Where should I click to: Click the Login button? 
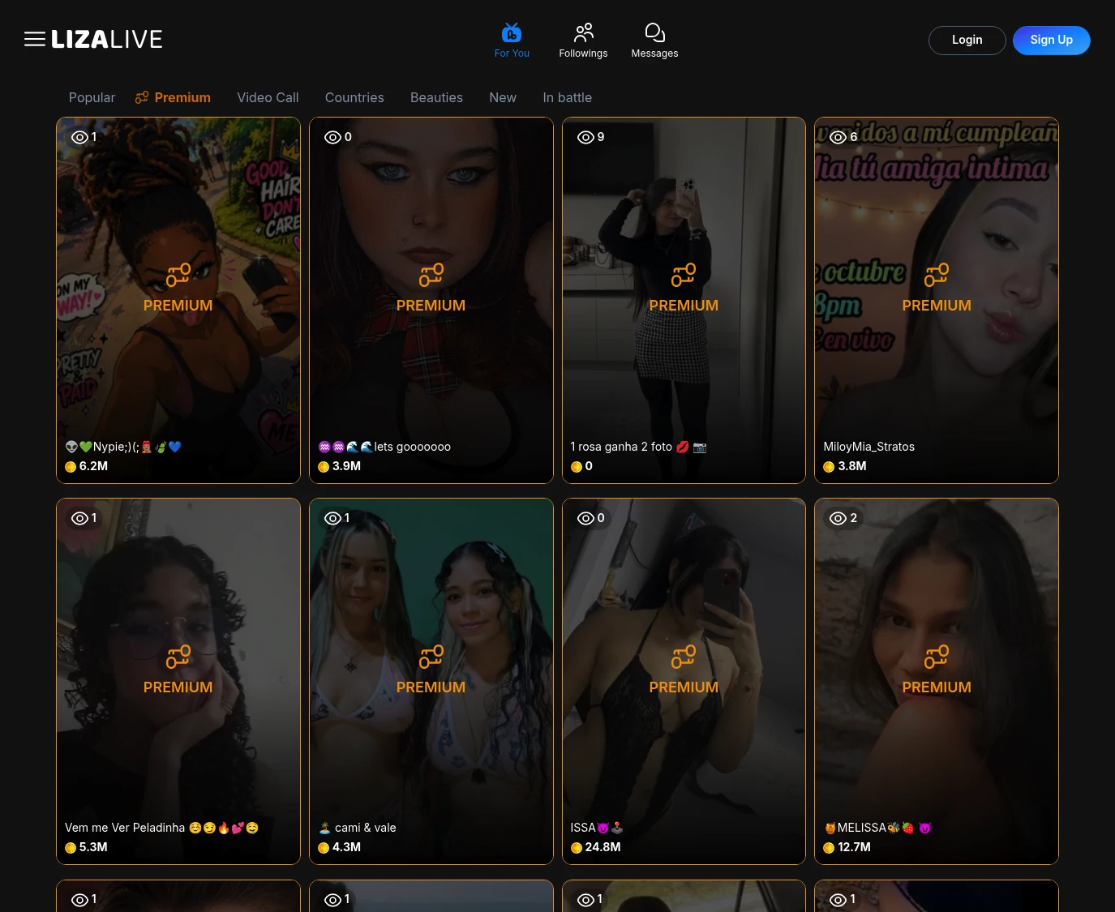[967, 41]
